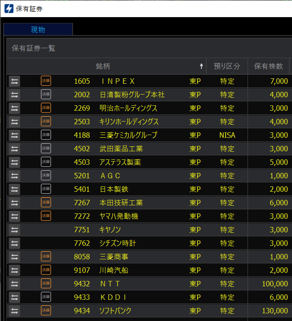Select stock code 9433 for KDDI

click(82, 298)
